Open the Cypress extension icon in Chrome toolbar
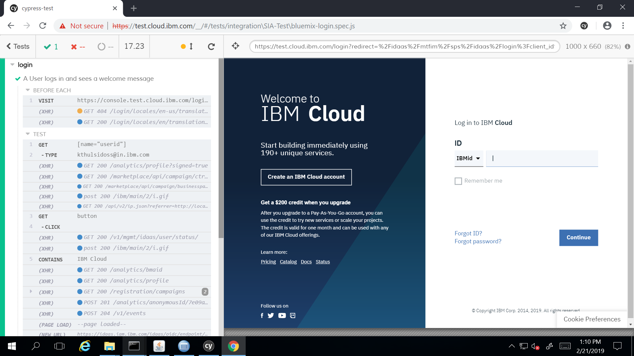This screenshot has height=356, width=634. click(584, 26)
